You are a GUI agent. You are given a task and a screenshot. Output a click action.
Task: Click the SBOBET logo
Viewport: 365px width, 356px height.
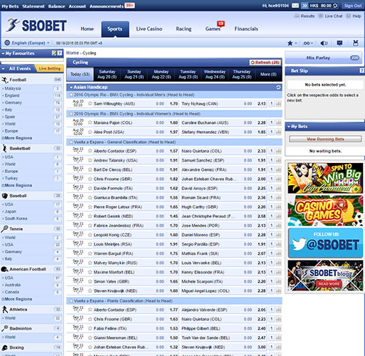pyautogui.click(x=36, y=26)
